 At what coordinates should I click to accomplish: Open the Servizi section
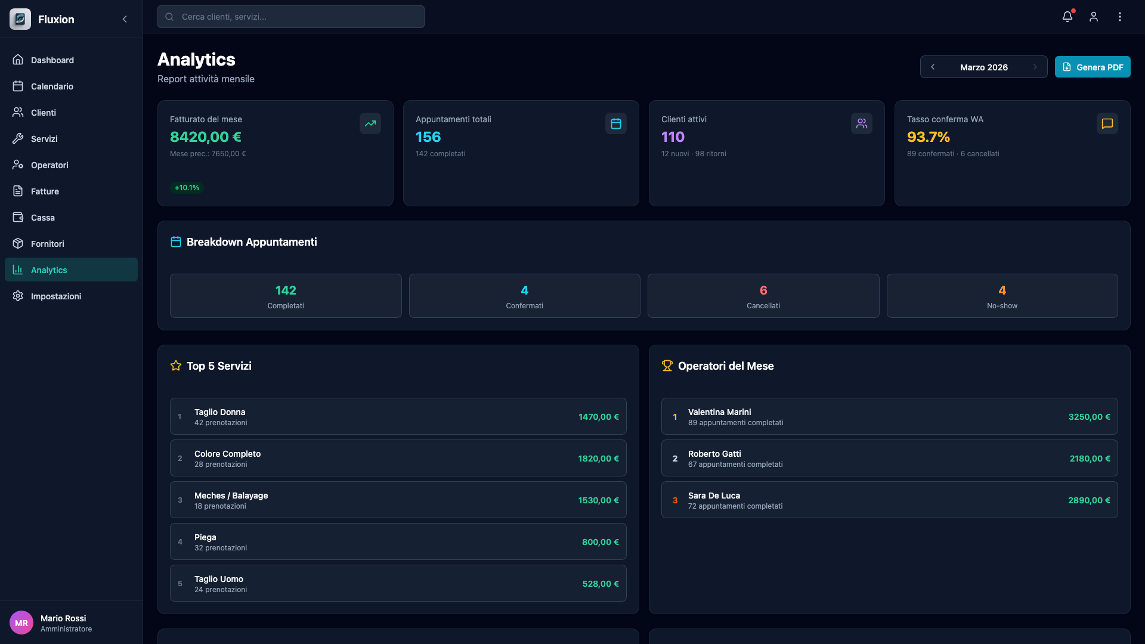click(x=45, y=138)
